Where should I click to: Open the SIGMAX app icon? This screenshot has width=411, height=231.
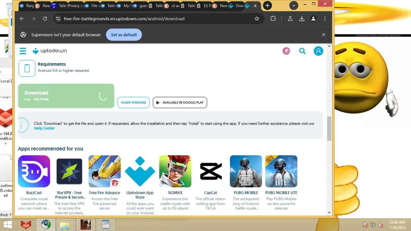[x=175, y=171]
